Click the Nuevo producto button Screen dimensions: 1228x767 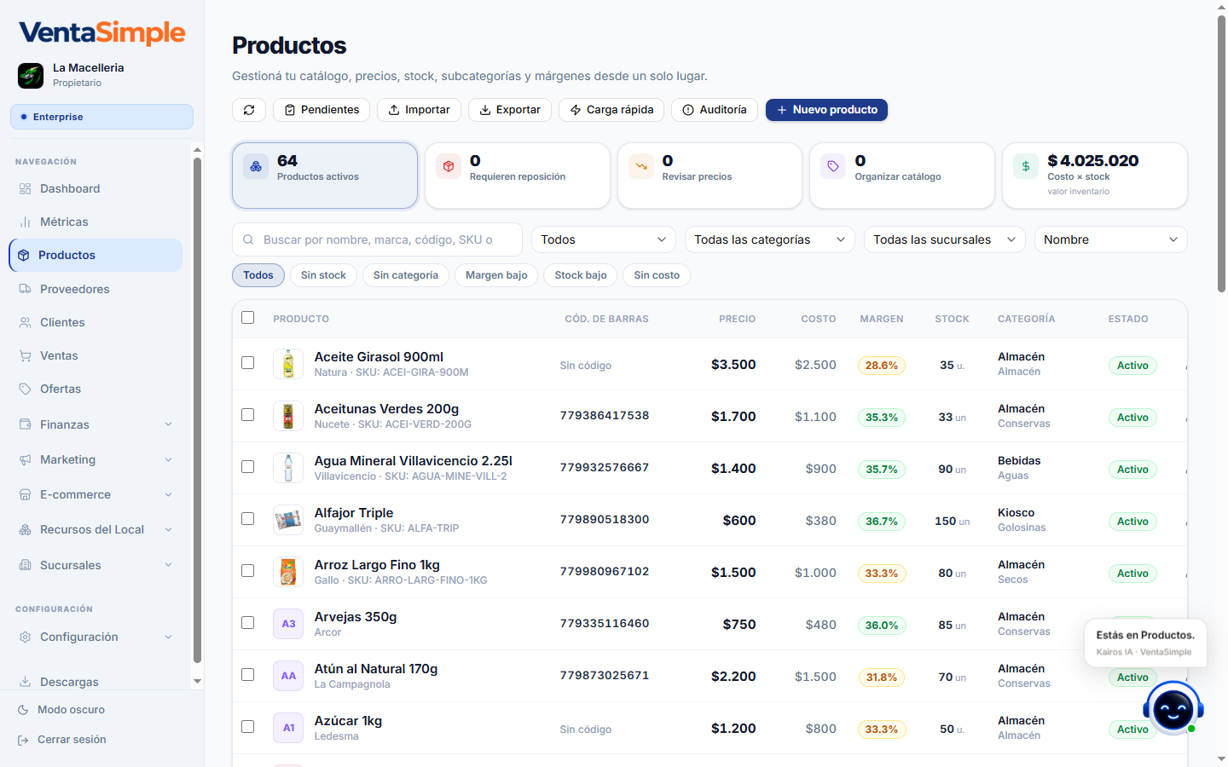826,110
